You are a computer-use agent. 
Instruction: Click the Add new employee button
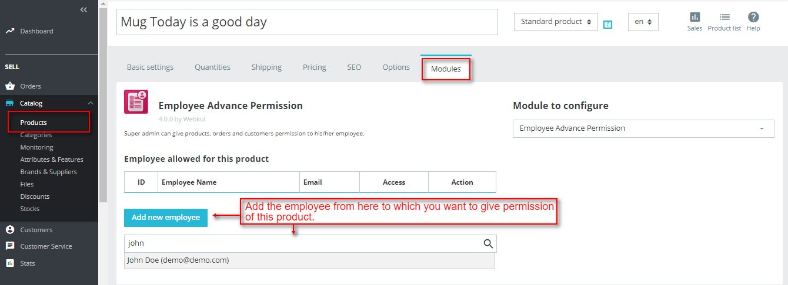[x=165, y=218]
